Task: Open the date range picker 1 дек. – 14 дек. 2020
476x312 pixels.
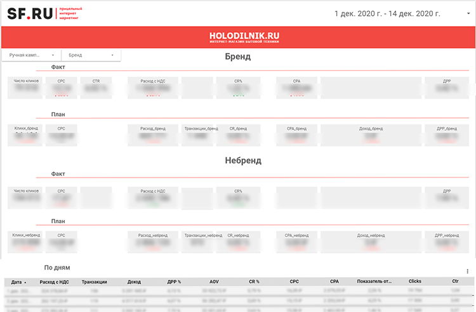Action: [x=387, y=14]
